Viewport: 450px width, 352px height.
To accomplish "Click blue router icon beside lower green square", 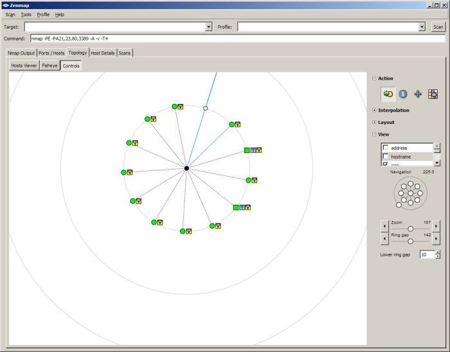I will (x=242, y=207).
